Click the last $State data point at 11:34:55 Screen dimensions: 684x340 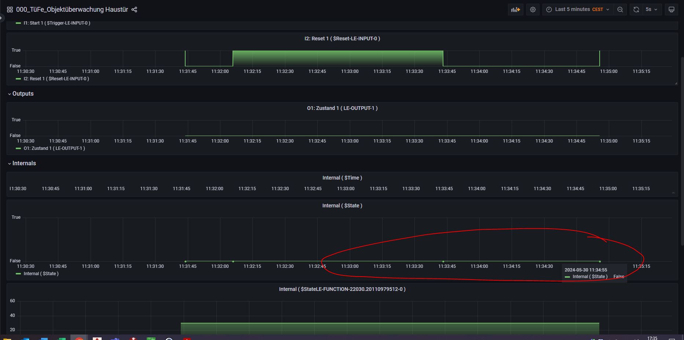tap(600, 261)
